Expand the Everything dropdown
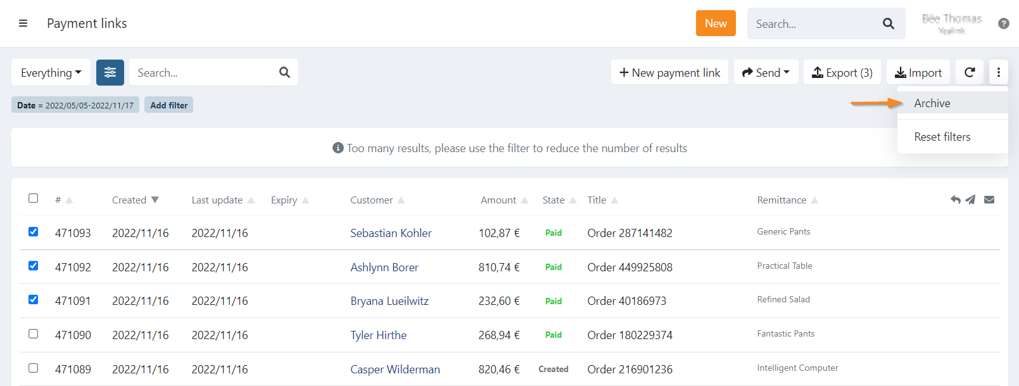 click(51, 72)
